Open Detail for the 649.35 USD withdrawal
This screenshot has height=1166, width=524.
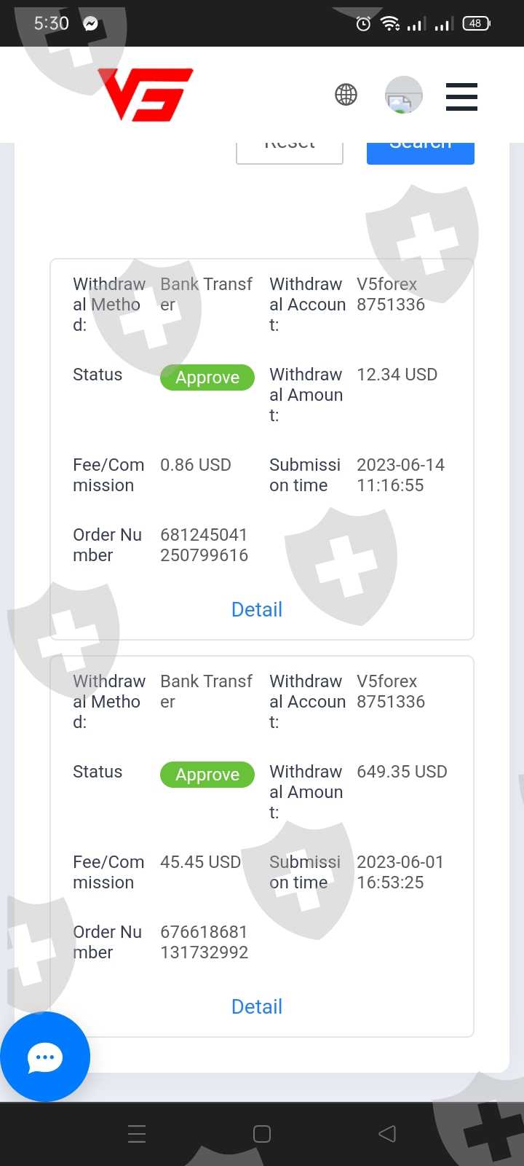257,1006
